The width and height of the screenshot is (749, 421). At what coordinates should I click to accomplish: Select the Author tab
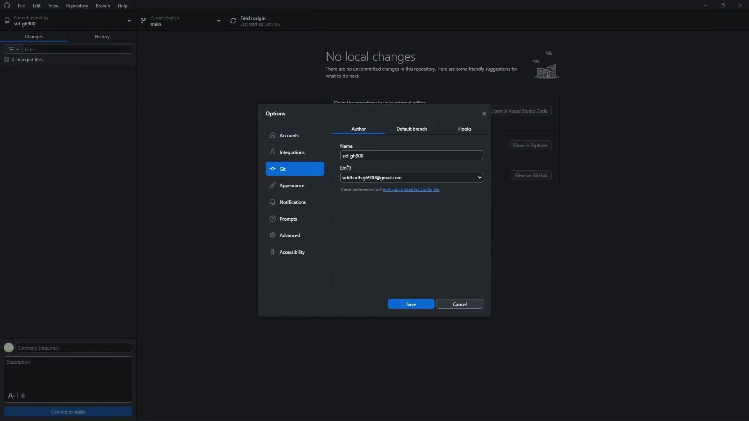click(359, 129)
